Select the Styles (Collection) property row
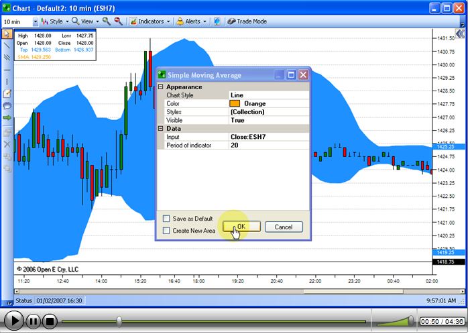Screen dimensions: 470x334 [x=237, y=112]
